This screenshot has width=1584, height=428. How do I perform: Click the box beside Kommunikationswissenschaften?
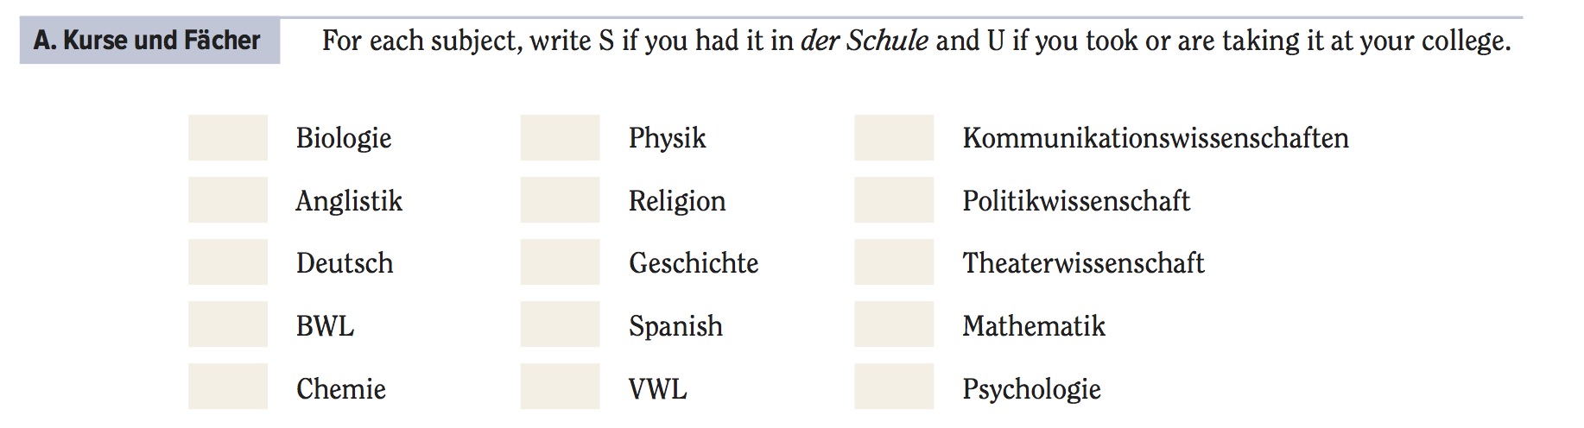click(x=894, y=138)
